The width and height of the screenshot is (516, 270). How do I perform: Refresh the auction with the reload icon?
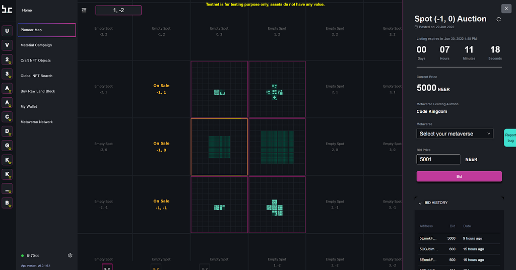(x=498, y=20)
